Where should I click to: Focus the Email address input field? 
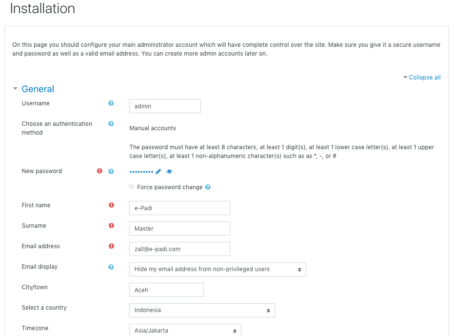point(179,249)
